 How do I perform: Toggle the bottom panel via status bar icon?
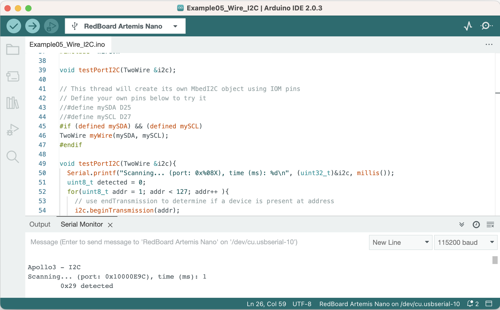pos(489,304)
